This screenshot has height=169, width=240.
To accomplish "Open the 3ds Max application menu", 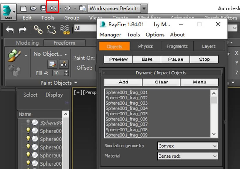I will [8, 12].
